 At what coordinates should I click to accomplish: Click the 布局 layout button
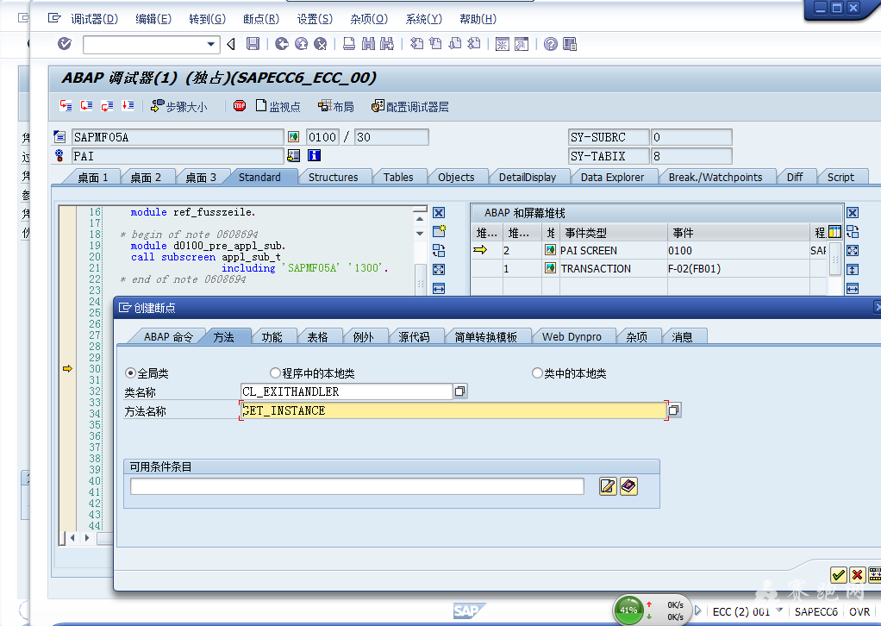(336, 106)
